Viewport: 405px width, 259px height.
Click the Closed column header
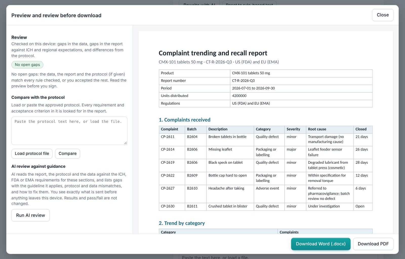pyautogui.click(x=363, y=129)
